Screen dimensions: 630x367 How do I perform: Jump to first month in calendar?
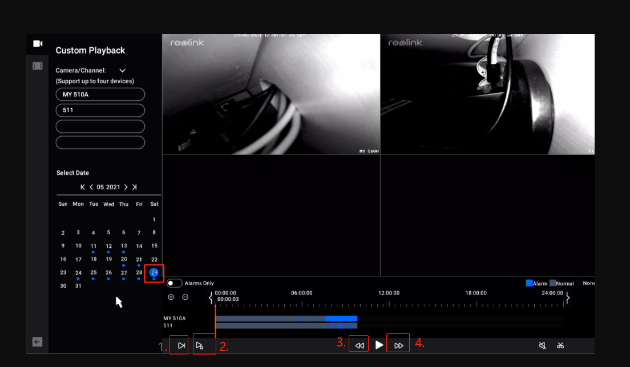click(83, 187)
